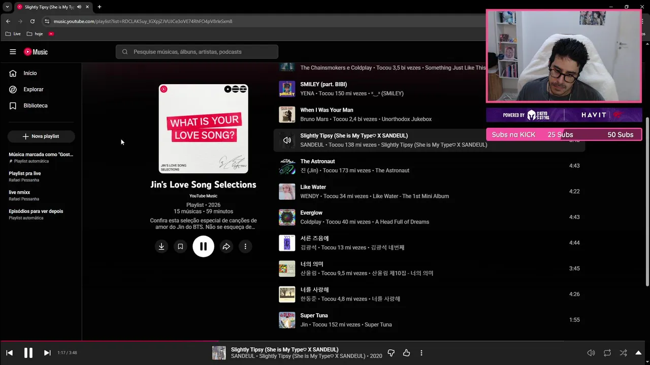The height and width of the screenshot is (365, 650).
Task: Open artist Coldplay link on Everglow row
Action: click(x=311, y=222)
